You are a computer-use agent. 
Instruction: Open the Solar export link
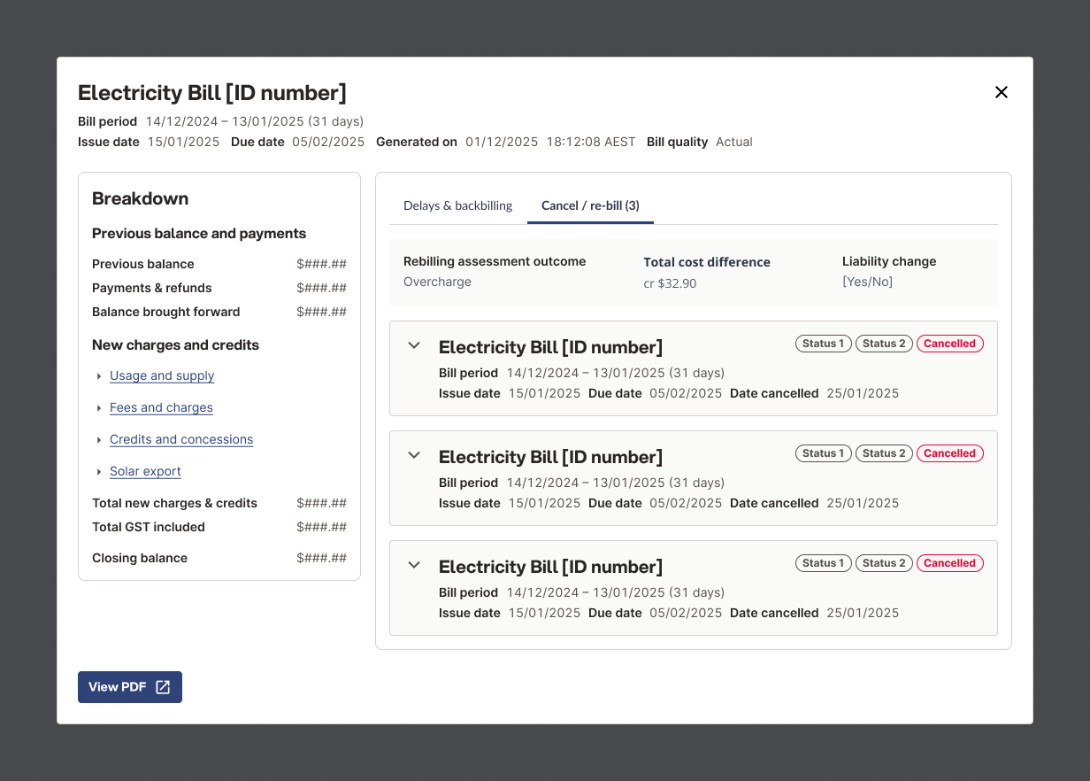coord(145,471)
